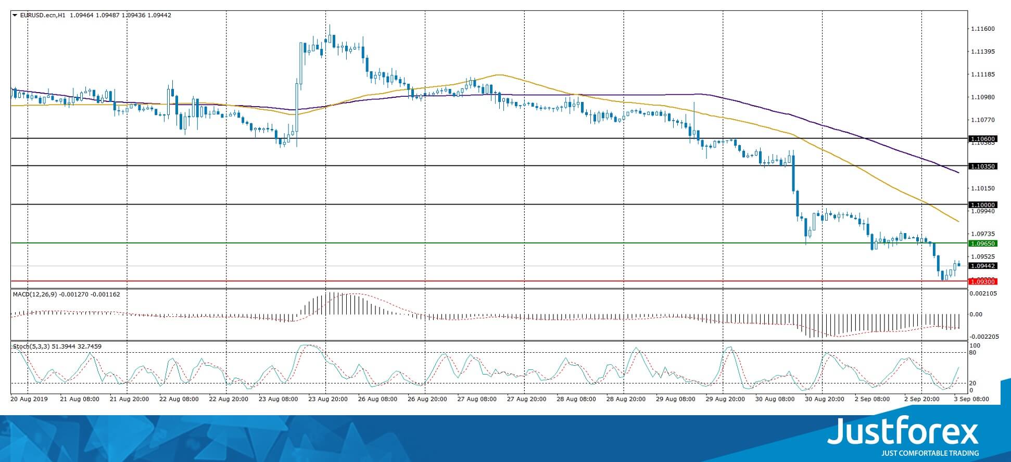Click the 27 Aug 20:00 time label
The image size is (1011, 462).
(x=526, y=399)
